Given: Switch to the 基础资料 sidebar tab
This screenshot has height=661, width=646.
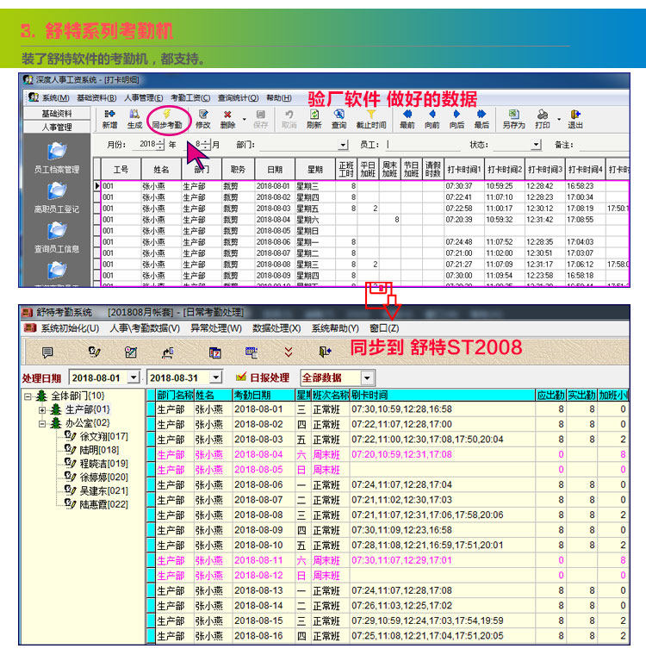Looking at the screenshot, I should tap(57, 114).
